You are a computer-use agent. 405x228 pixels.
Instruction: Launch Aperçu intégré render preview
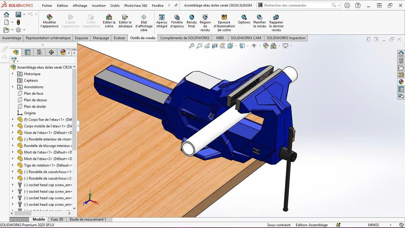tap(162, 18)
